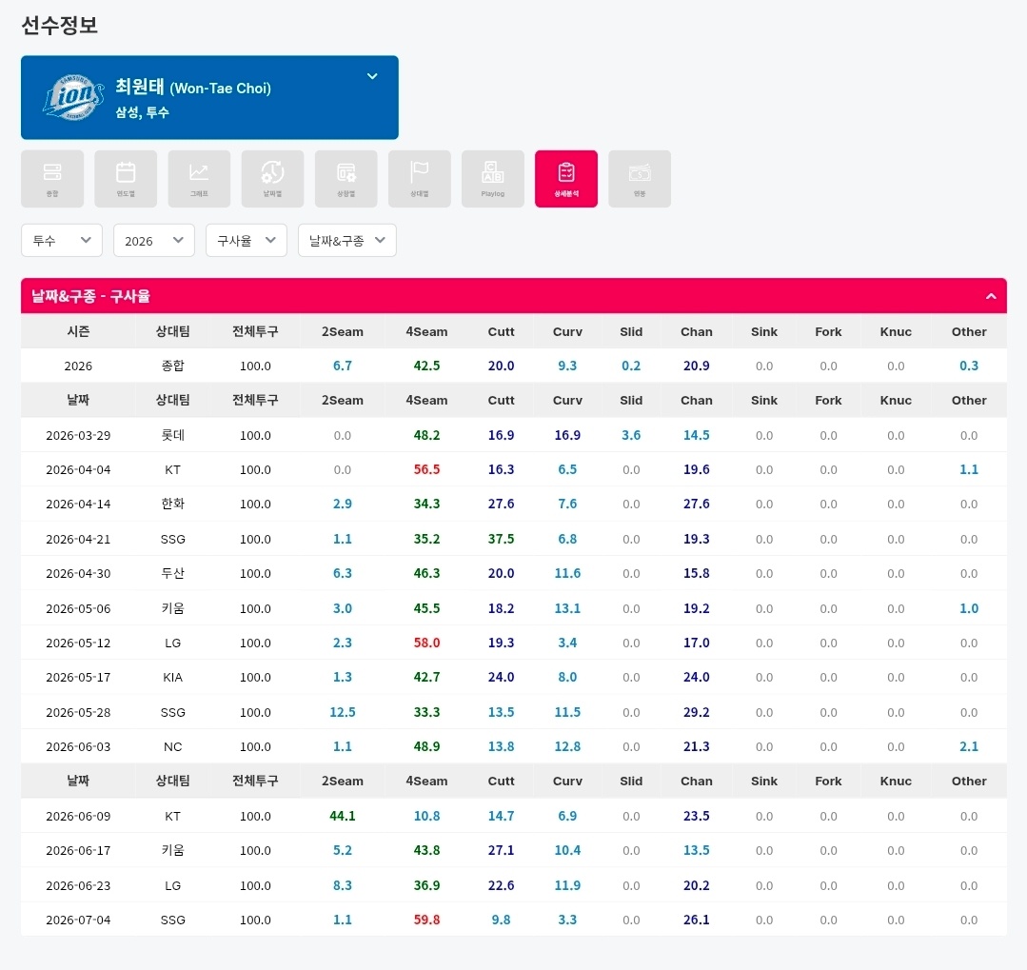Click the 37.5 Cutt value
The width and height of the screenshot is (1027, 970).
[x=501, y=539]
